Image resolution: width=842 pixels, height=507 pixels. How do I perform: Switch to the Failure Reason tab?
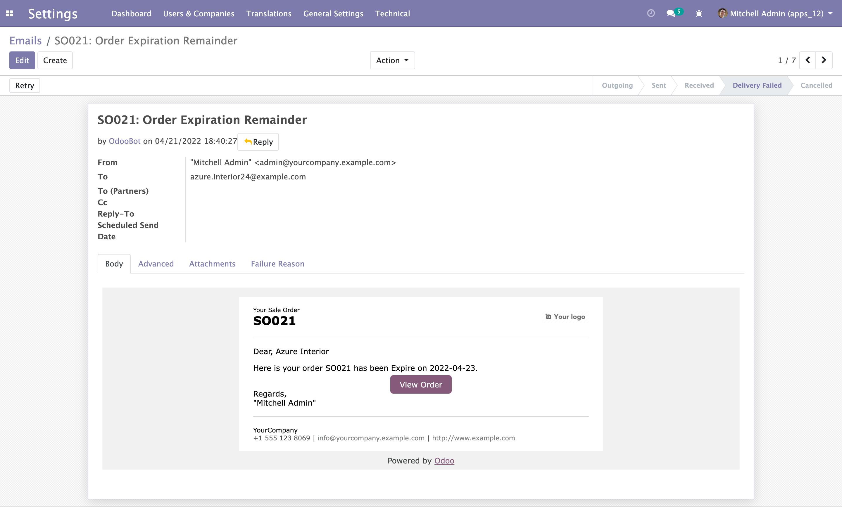pos(277,264)
